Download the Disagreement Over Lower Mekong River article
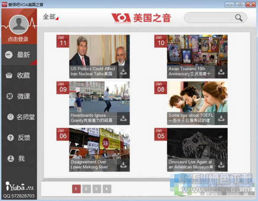Viewport: 258px width, 201px height. coord(123,165)
